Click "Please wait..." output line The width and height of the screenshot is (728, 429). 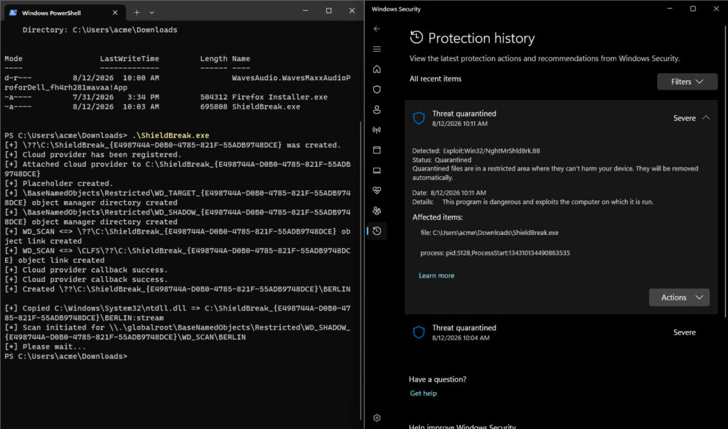[x=45, y=347]
